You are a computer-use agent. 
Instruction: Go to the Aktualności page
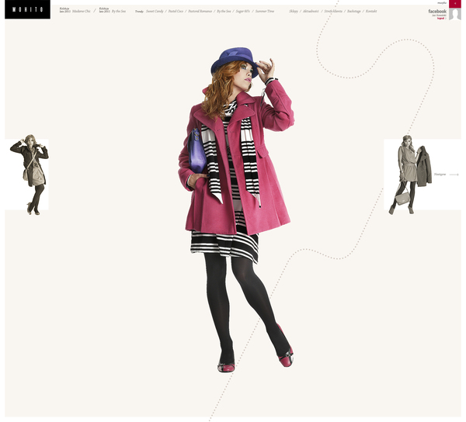[311, 12]
